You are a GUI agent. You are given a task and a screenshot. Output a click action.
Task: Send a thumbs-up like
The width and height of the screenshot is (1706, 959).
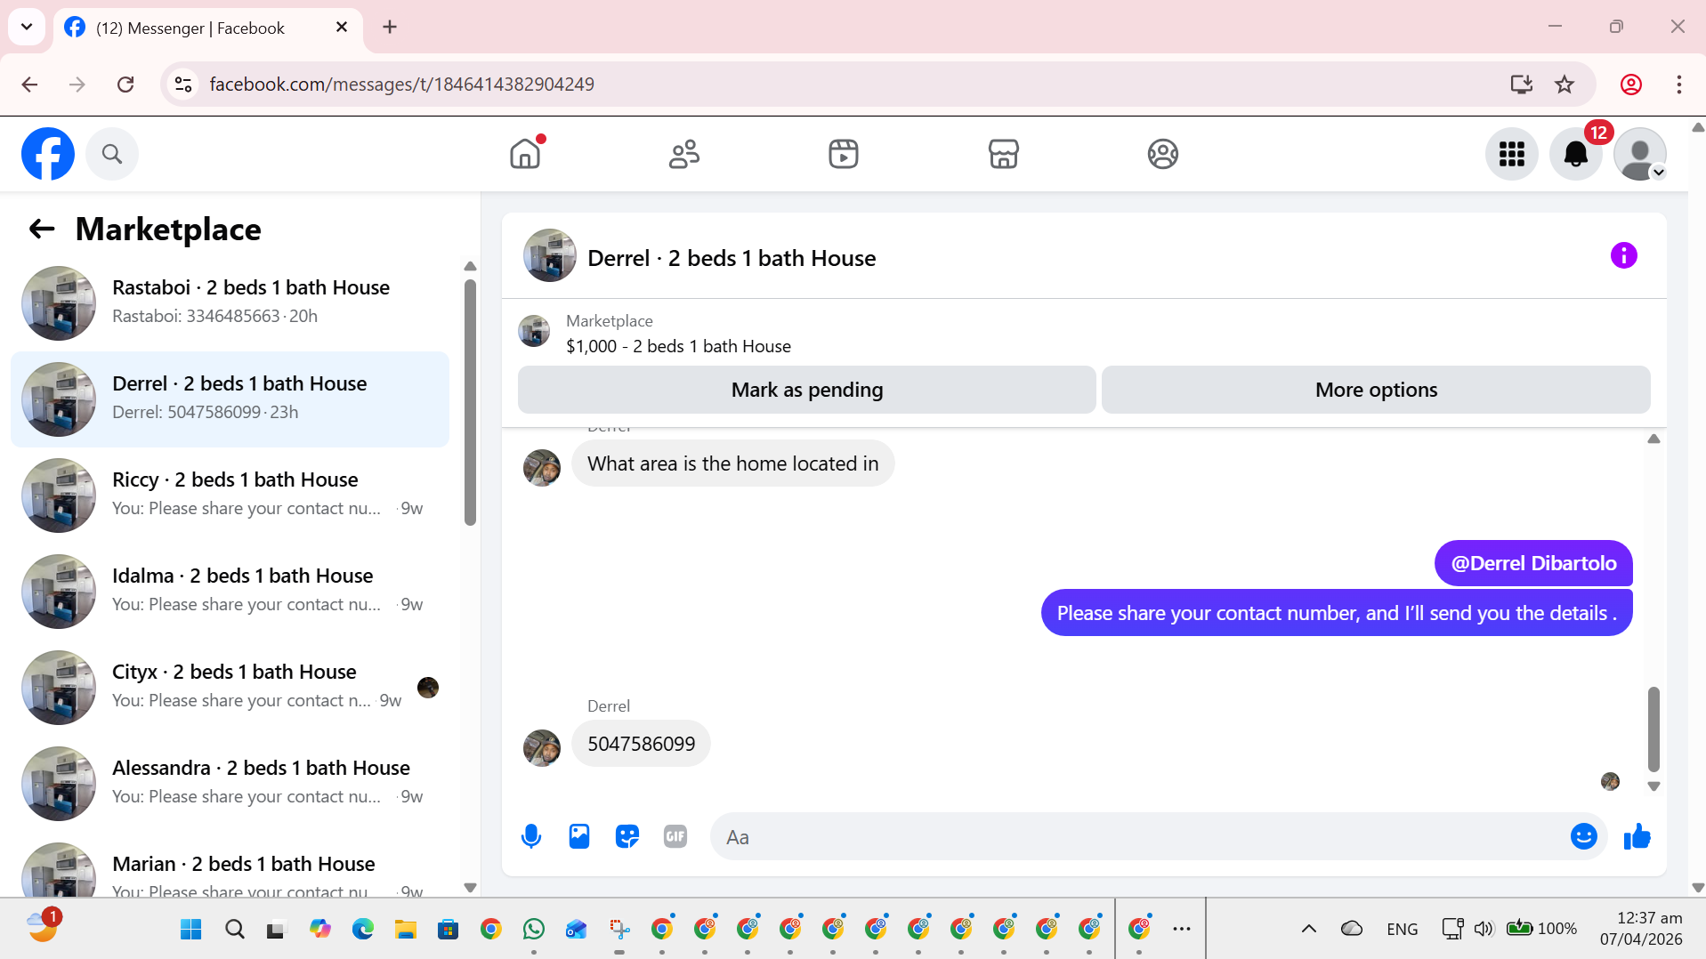pos(1637,836)
